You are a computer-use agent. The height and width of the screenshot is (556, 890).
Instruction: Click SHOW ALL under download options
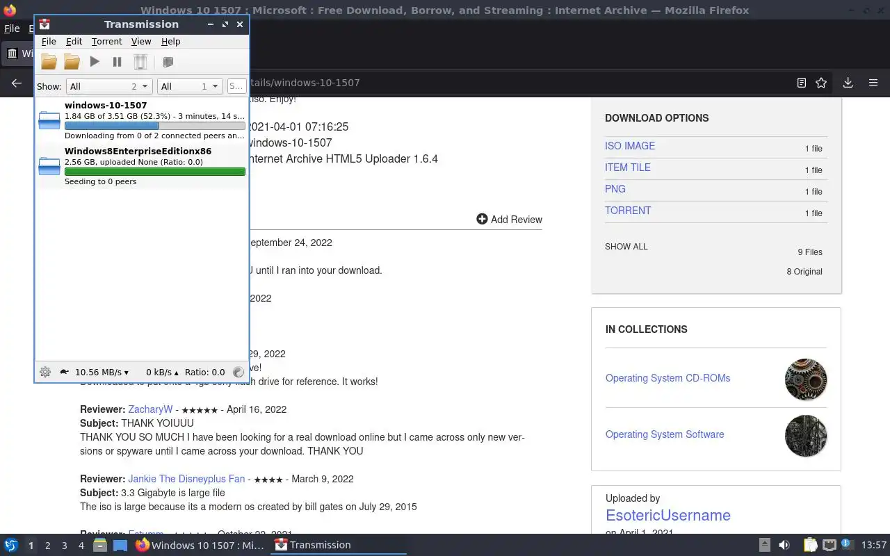click(x=626, y=247)
